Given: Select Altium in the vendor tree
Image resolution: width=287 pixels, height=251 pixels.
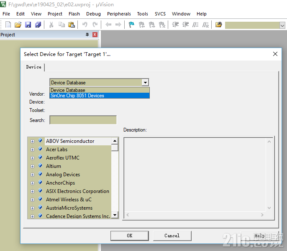Looking at the screenshot, I should (54, 166).
